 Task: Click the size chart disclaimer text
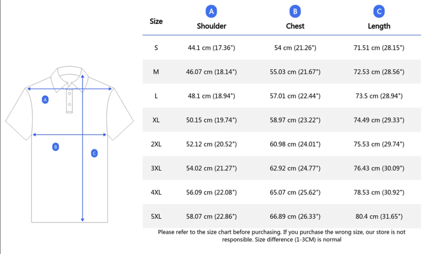point(281,236)
